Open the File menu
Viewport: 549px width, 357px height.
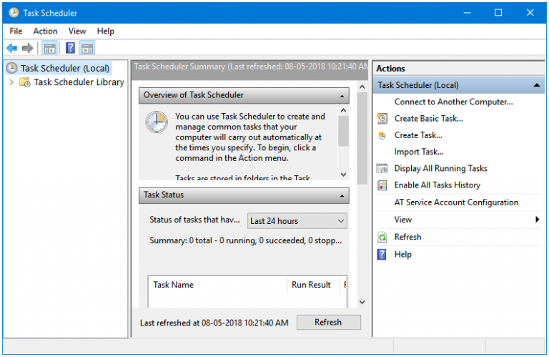coord(16,31)
